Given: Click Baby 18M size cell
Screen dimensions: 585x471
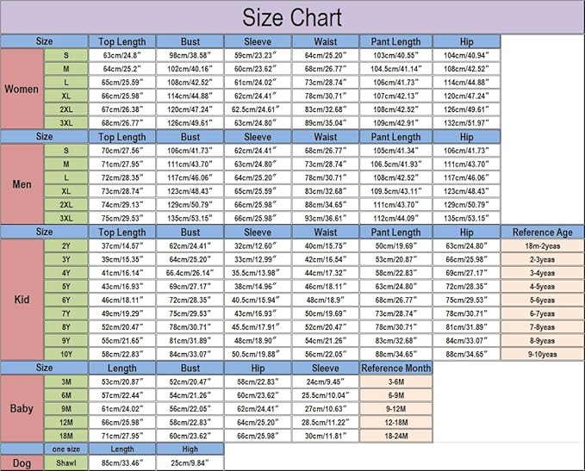Looking at the screenshot, I should (x=66, y=436).
